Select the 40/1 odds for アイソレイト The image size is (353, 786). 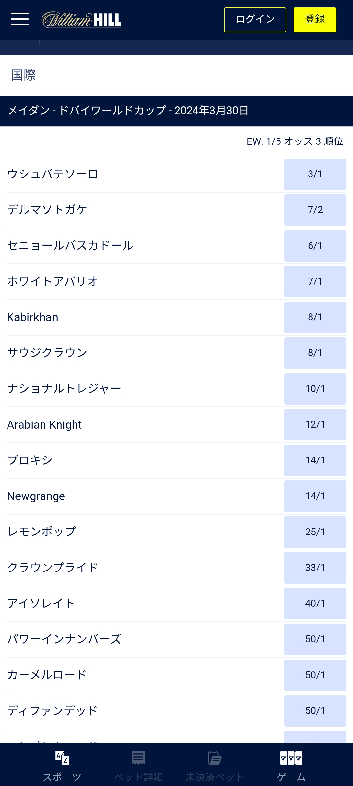point(315,603)
